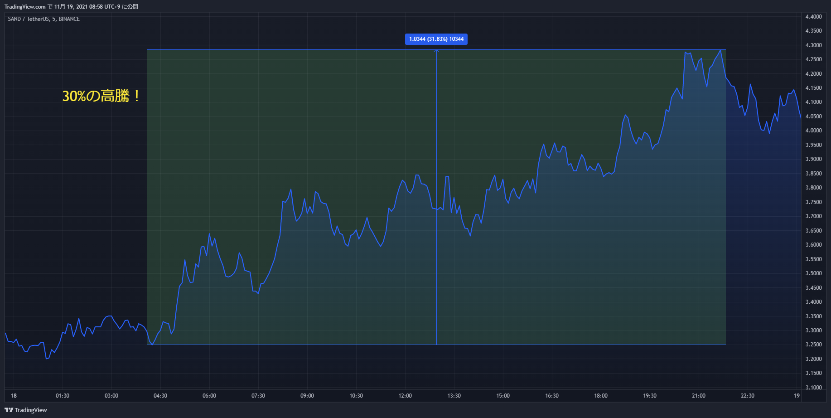Viewport: 831px width, 418px height.
Task: Click the blue price-range measurement label 1.0344 (31.83%)
Action: click(436, 39)
